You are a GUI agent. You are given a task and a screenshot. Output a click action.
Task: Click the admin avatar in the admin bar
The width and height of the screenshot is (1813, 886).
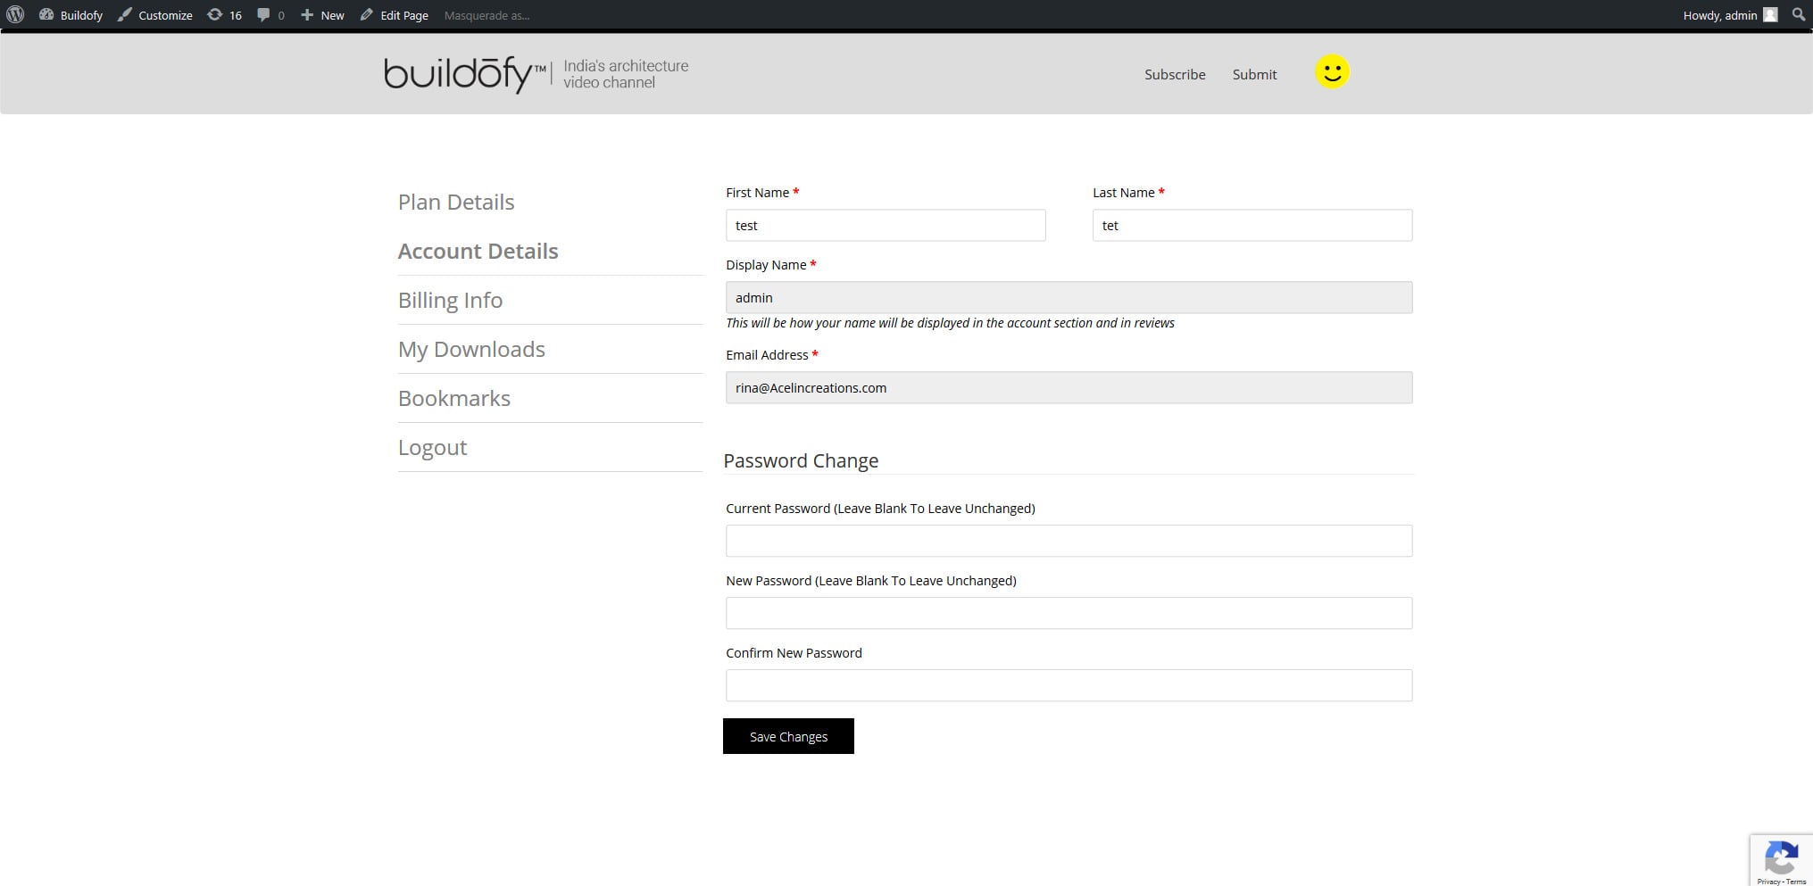1769,14
